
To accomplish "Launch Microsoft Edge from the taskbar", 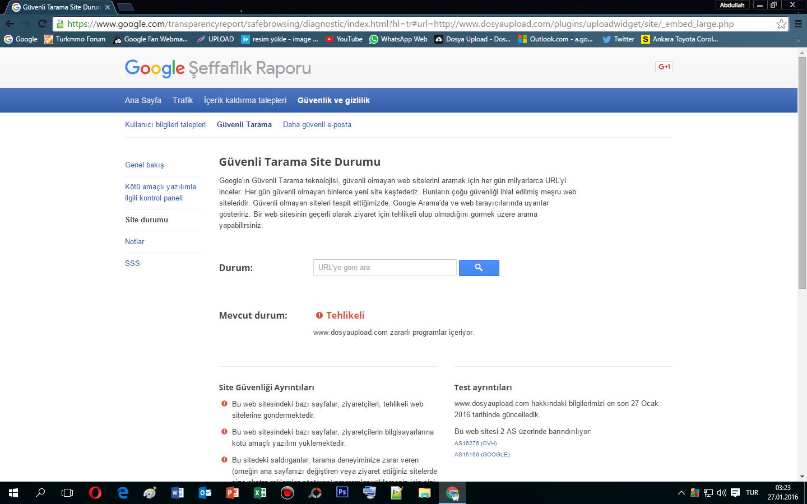I will 123,493.
